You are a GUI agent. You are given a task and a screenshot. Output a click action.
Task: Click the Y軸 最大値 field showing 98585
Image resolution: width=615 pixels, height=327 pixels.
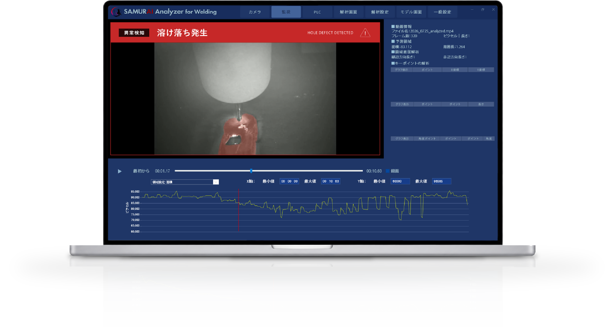coord(442,181)
